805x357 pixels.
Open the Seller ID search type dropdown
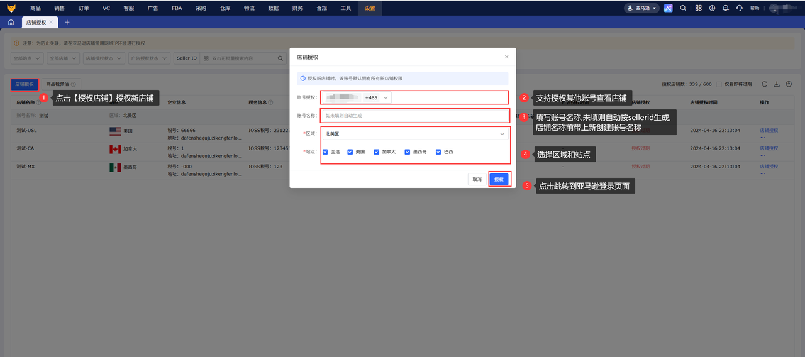coord(187,58)
